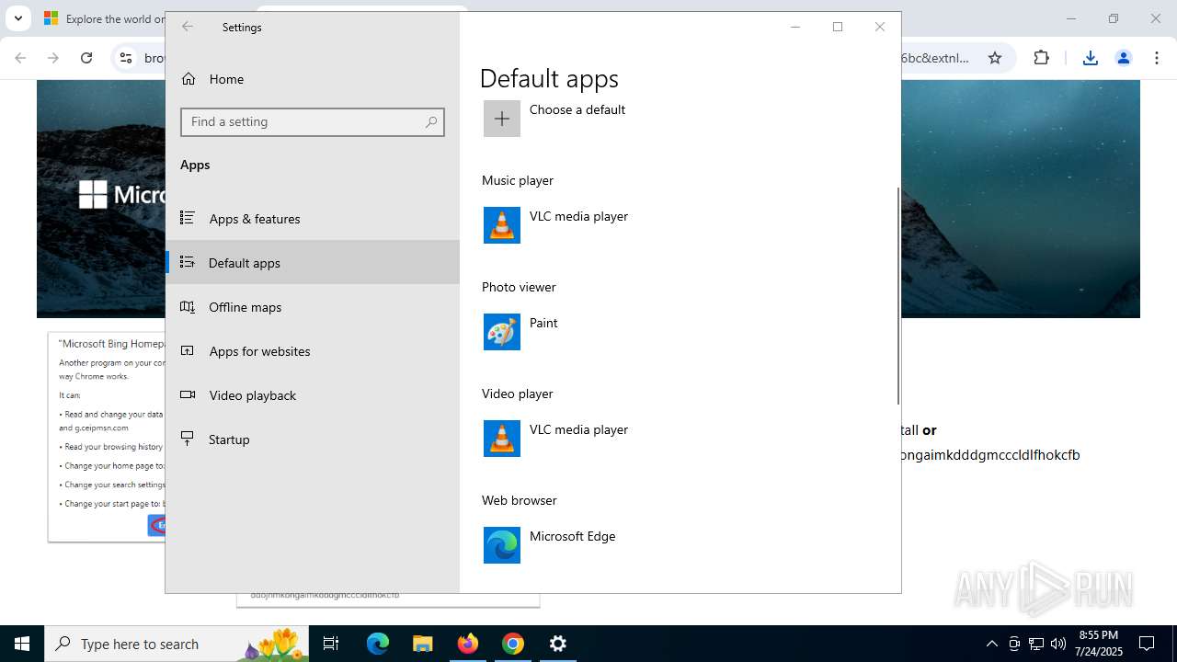This screenshot has height=662, width=1177.
Task: Open the Windows Start menu
Action: [x=22, y=644]
